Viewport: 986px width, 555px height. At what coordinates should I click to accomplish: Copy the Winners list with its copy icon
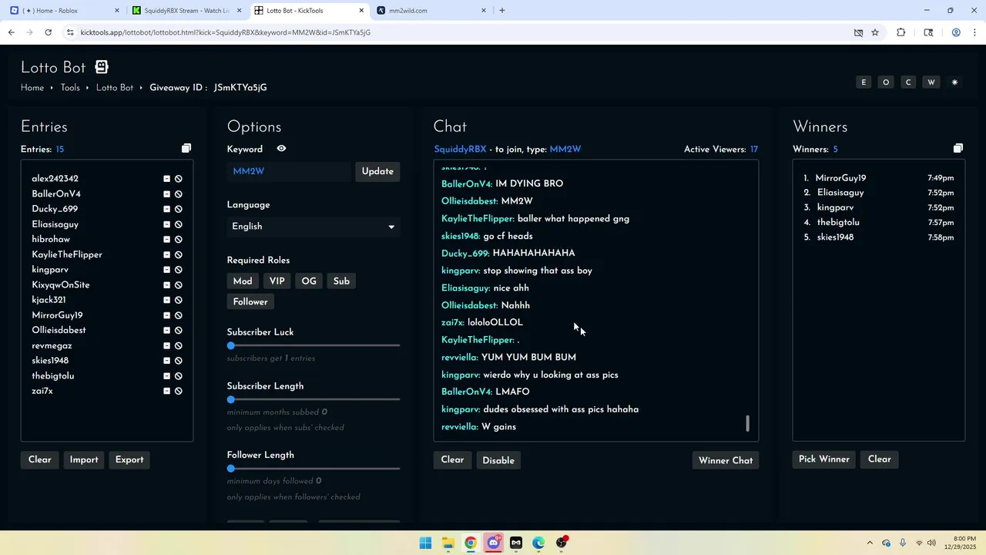point(958,148)
